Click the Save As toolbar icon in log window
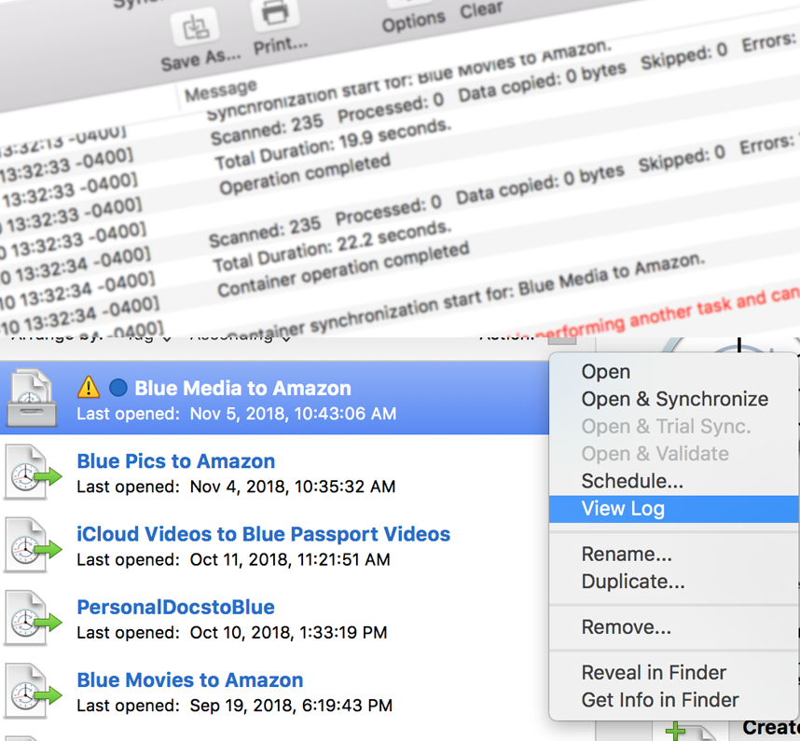800x741 pixels. coord(194,26)
